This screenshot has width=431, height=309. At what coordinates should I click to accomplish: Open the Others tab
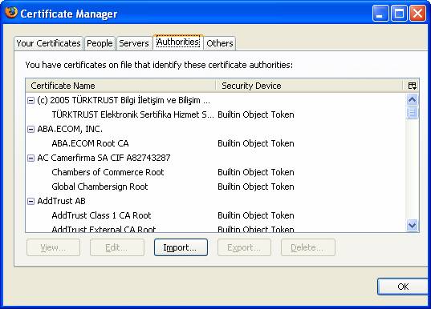point(220,43)
